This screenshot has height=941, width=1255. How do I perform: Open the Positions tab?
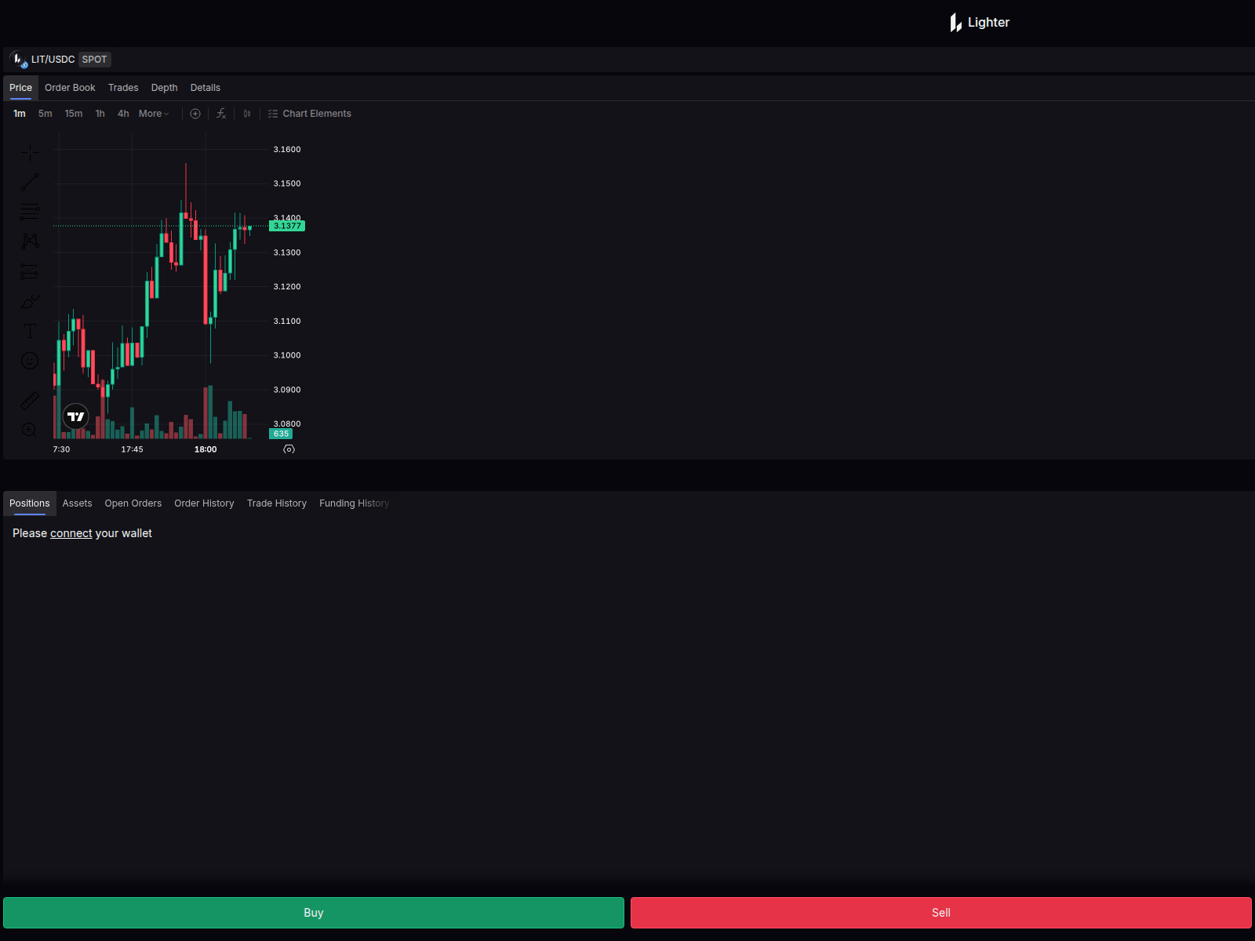tap(30, 503)
